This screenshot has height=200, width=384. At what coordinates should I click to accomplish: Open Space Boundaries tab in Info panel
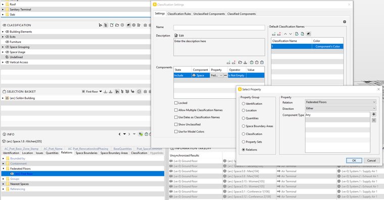(86, 153)
